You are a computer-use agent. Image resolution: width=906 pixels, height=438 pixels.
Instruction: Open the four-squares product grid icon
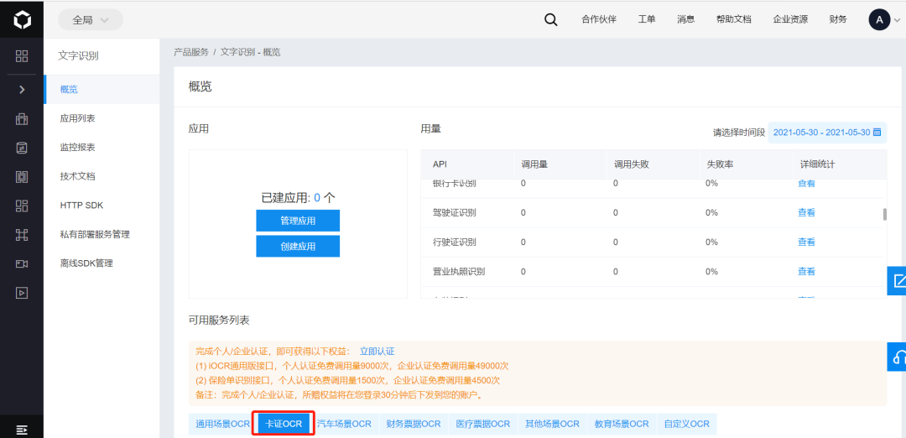[x=21, y=56]
